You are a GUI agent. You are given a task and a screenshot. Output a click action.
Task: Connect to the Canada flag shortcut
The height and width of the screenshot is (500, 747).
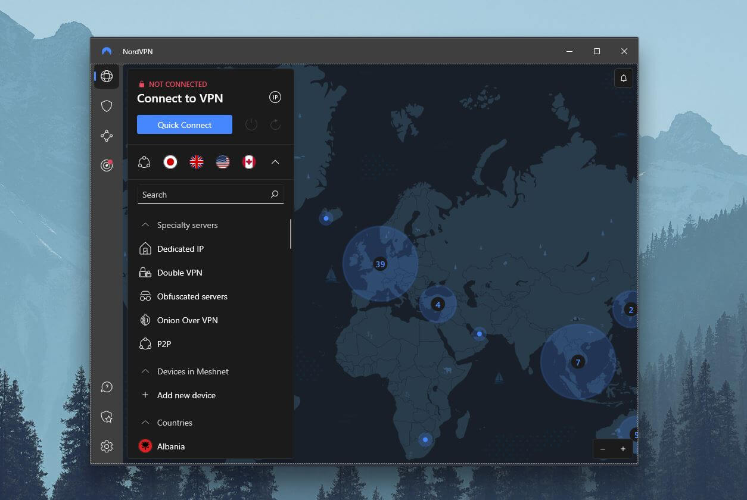249,162
